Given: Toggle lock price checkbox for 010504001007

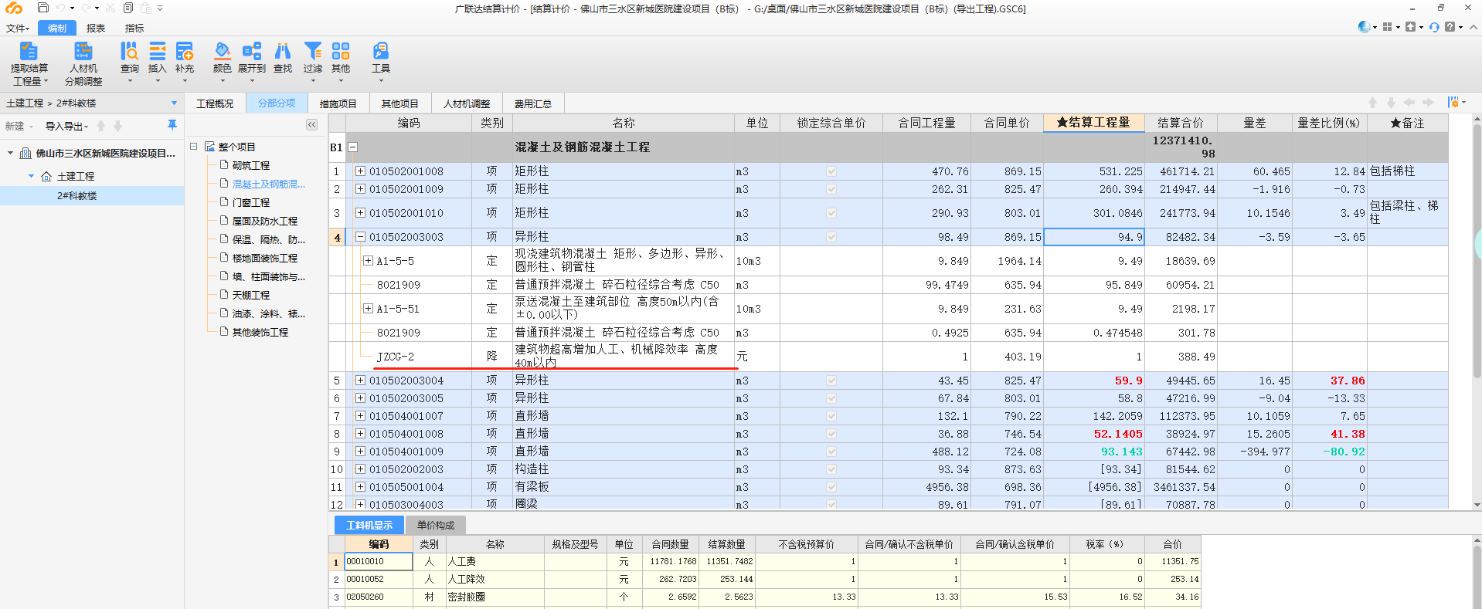Looking at the screenshot, I should (831, 416).
